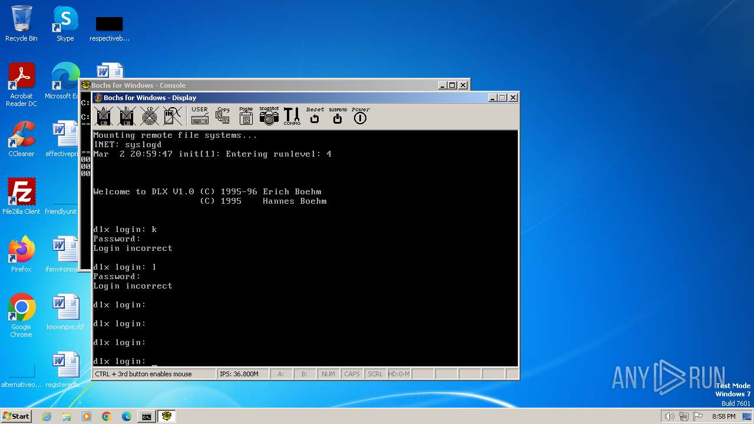Open the Windows Start menu
Viewport: 754px width, 424px height.
point(16,416)
